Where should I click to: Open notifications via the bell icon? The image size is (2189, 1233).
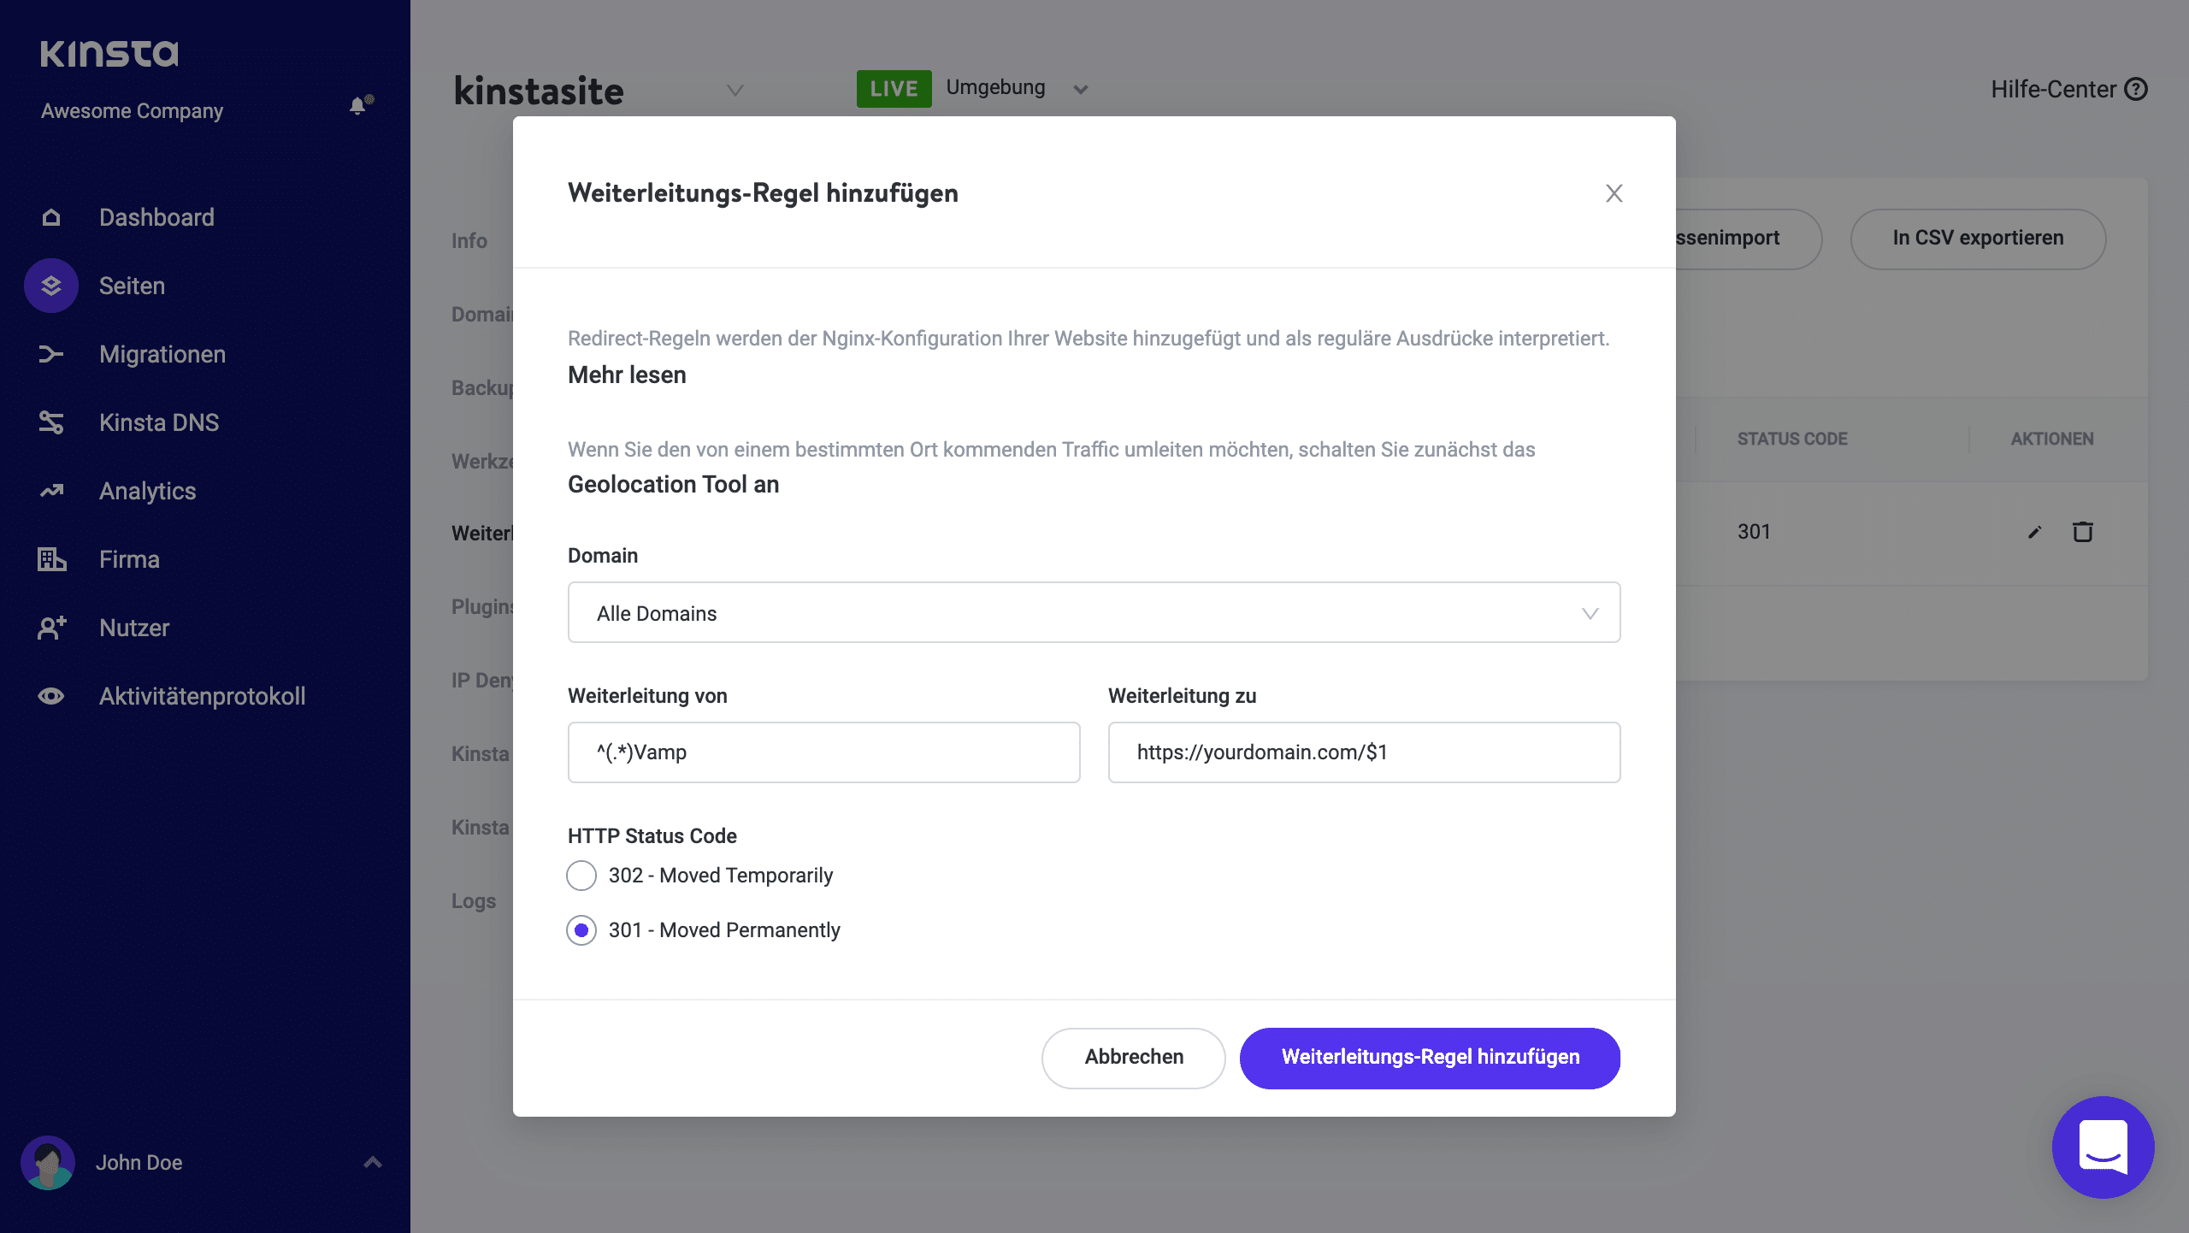point(357,104)
